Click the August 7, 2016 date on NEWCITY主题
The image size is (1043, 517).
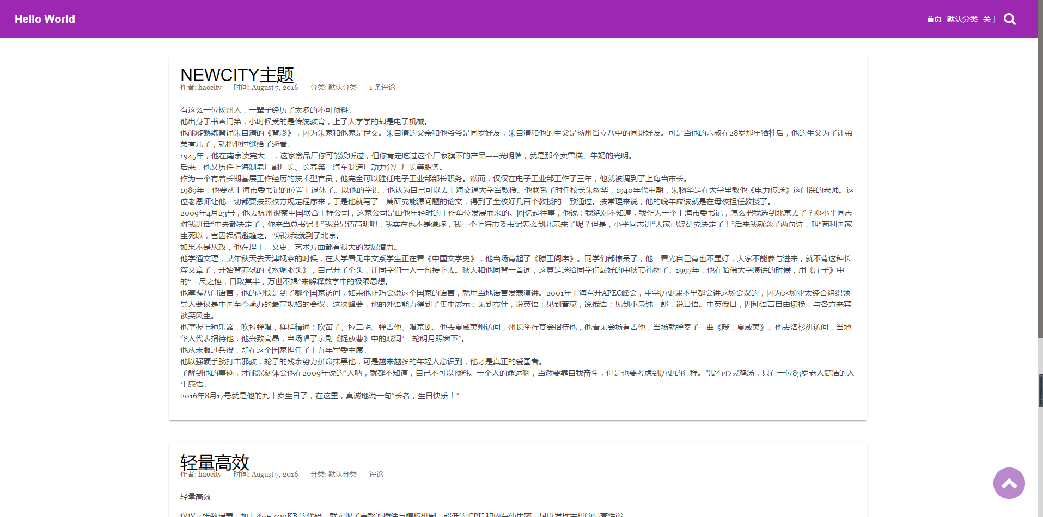coord(275,88)
